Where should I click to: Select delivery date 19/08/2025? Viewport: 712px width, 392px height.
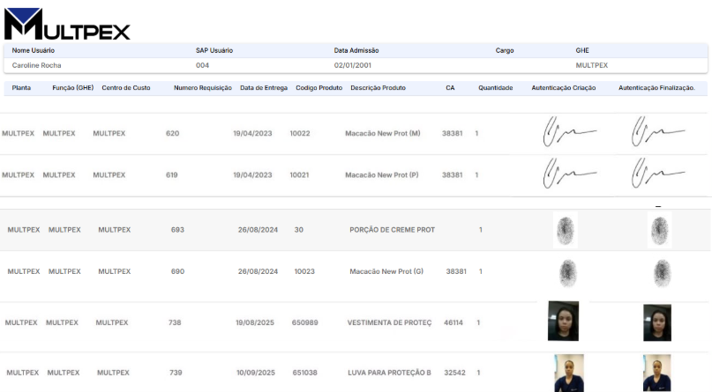tap(255, 322)
